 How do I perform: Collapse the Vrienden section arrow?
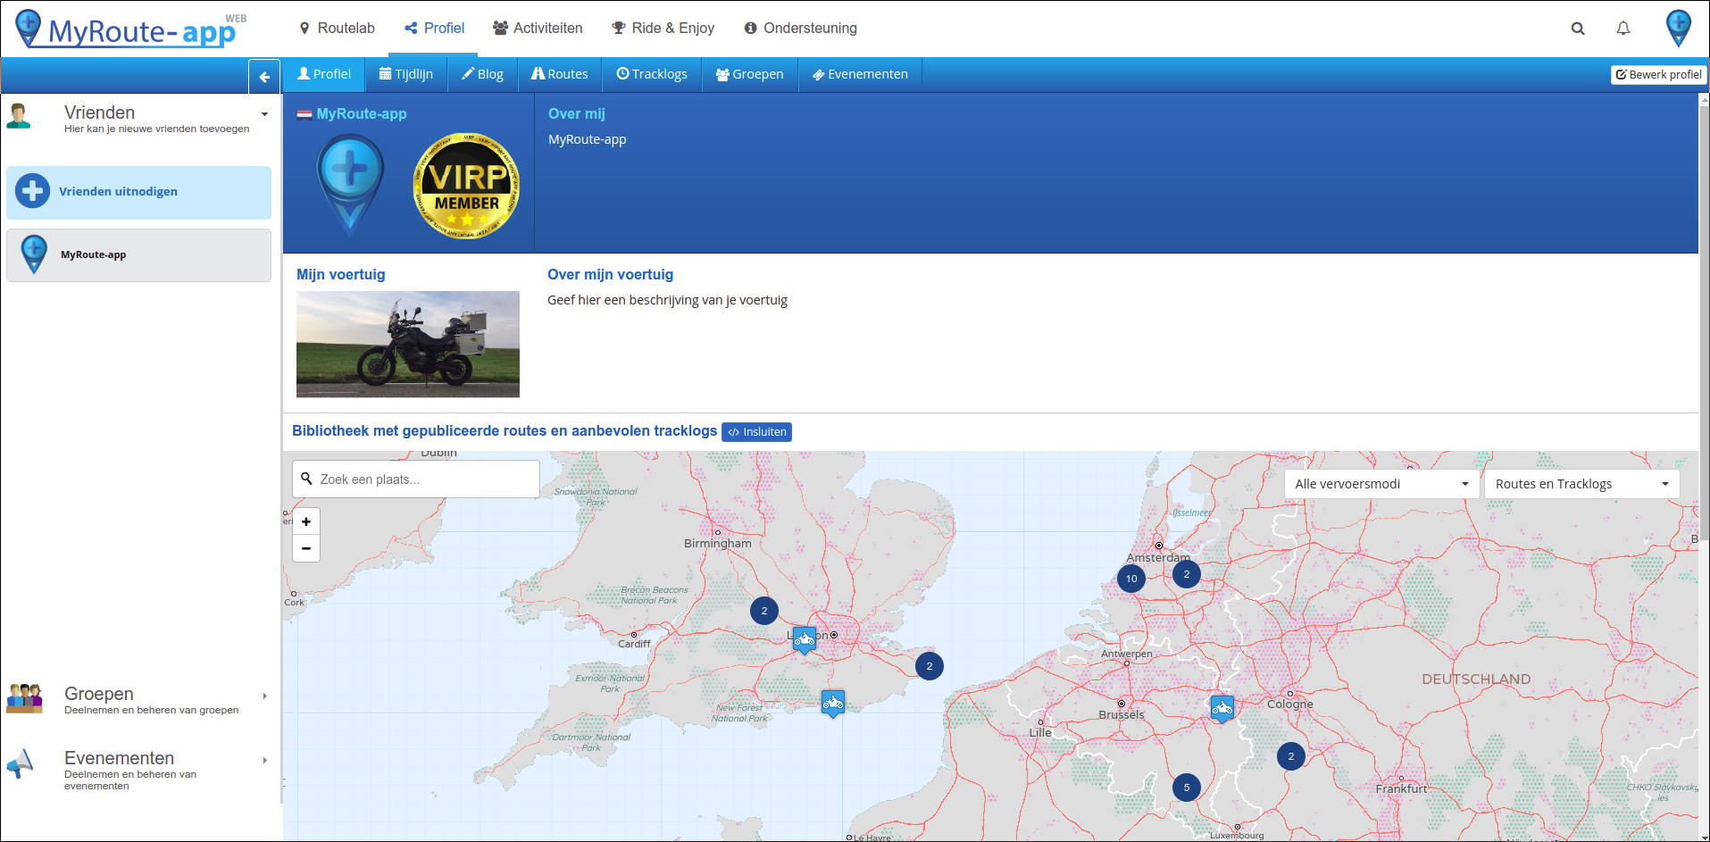coord(264,114)
